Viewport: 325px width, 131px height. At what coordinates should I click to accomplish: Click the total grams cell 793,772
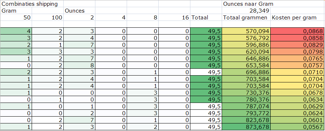(246, 113)
